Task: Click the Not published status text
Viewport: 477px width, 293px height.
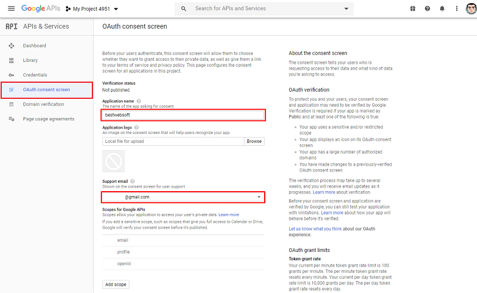Action: coord(116,90)
